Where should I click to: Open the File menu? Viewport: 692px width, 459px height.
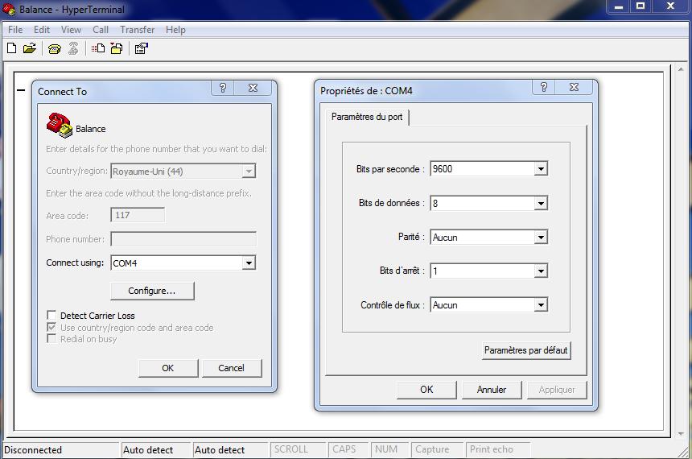coord(15,30)
